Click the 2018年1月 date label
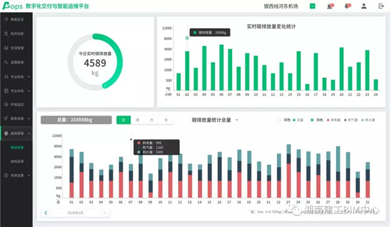Image resolution: width=392 pixels, height=227 pixels. point(75,213)
